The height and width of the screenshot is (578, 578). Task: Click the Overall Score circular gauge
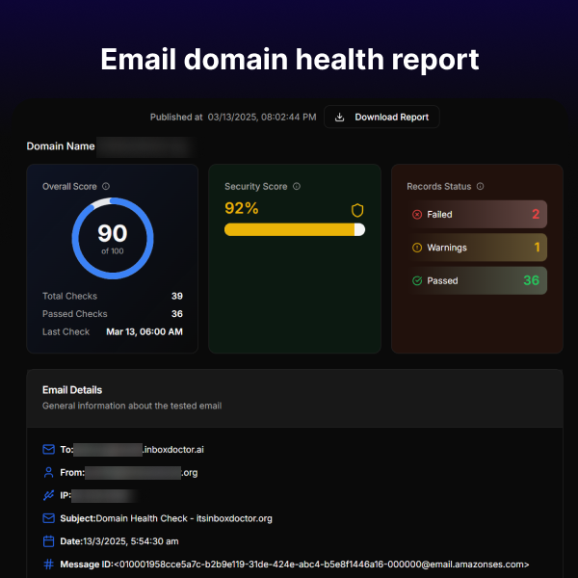pyautogui.click(x=113, y=238)
